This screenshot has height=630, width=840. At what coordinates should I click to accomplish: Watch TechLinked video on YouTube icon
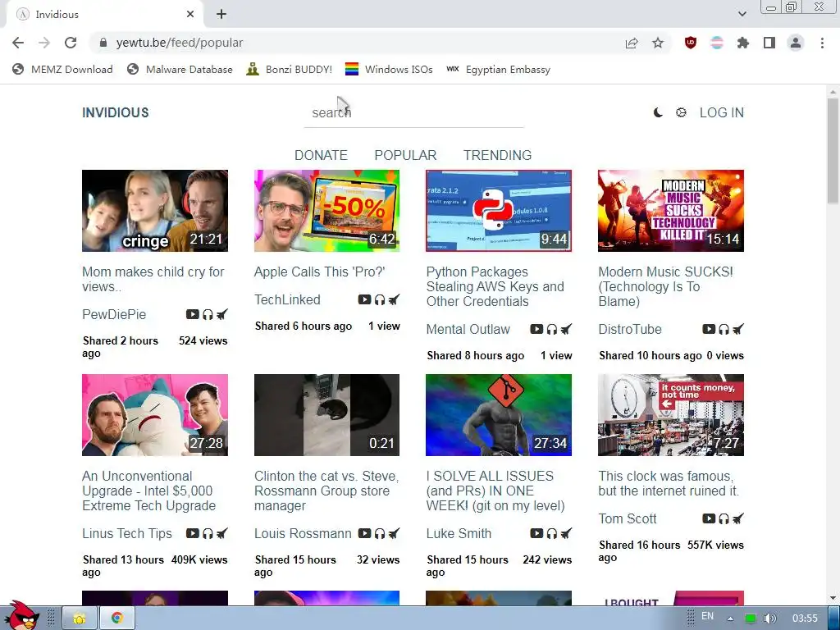(x=364, y=299)
